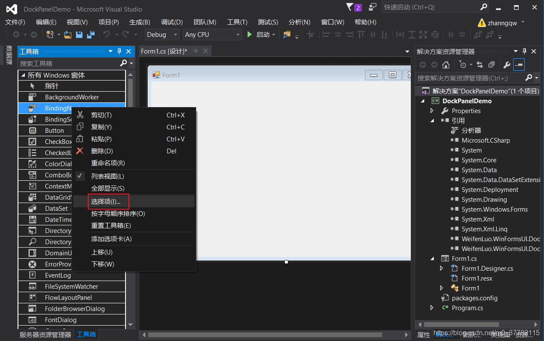Switch to the Form1.cs [设计] tab
This screenshot has width=544, height=341.
coord(164,51)
